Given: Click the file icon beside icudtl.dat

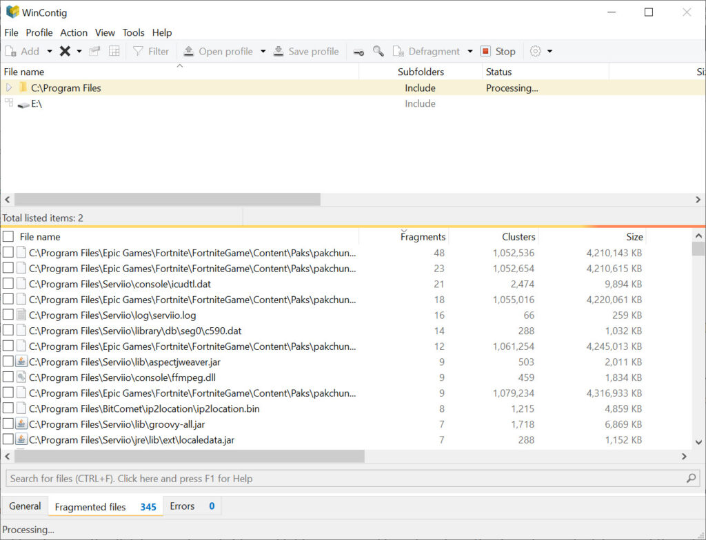Looking at the screenshot, I should coord(21,284).
